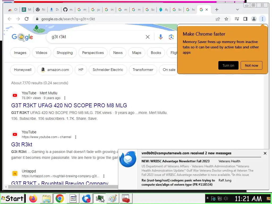Image resolution: width=272 pixels, height=204 pixels.
Task: Go back to the previous page
Action: coord(10,19)
